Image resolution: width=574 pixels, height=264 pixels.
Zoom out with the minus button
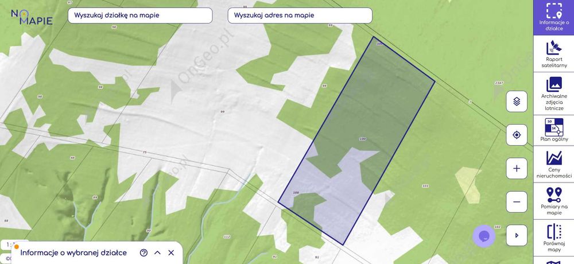tap(517, 202)
